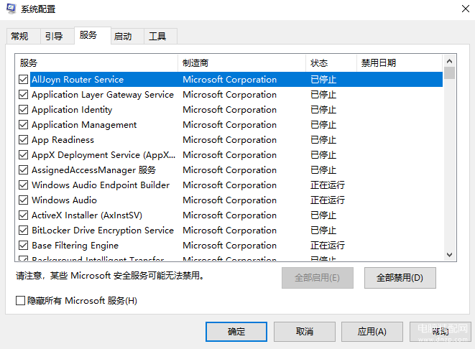This screenshot has height=349, width=475.
Task: Uncheck AllJoyn Router Service checkbox
Action: click(23, 79)
